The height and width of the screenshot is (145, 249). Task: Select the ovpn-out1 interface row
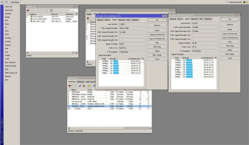110,101
